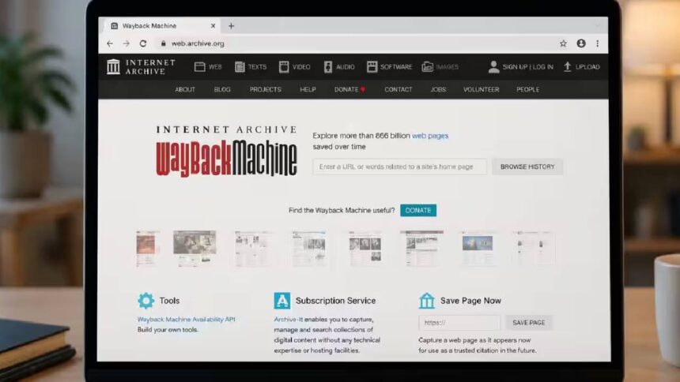Viewport: 680px width, 382px height.
Task: Click the Wayback Machine logo image
Action: coord(226,152)
